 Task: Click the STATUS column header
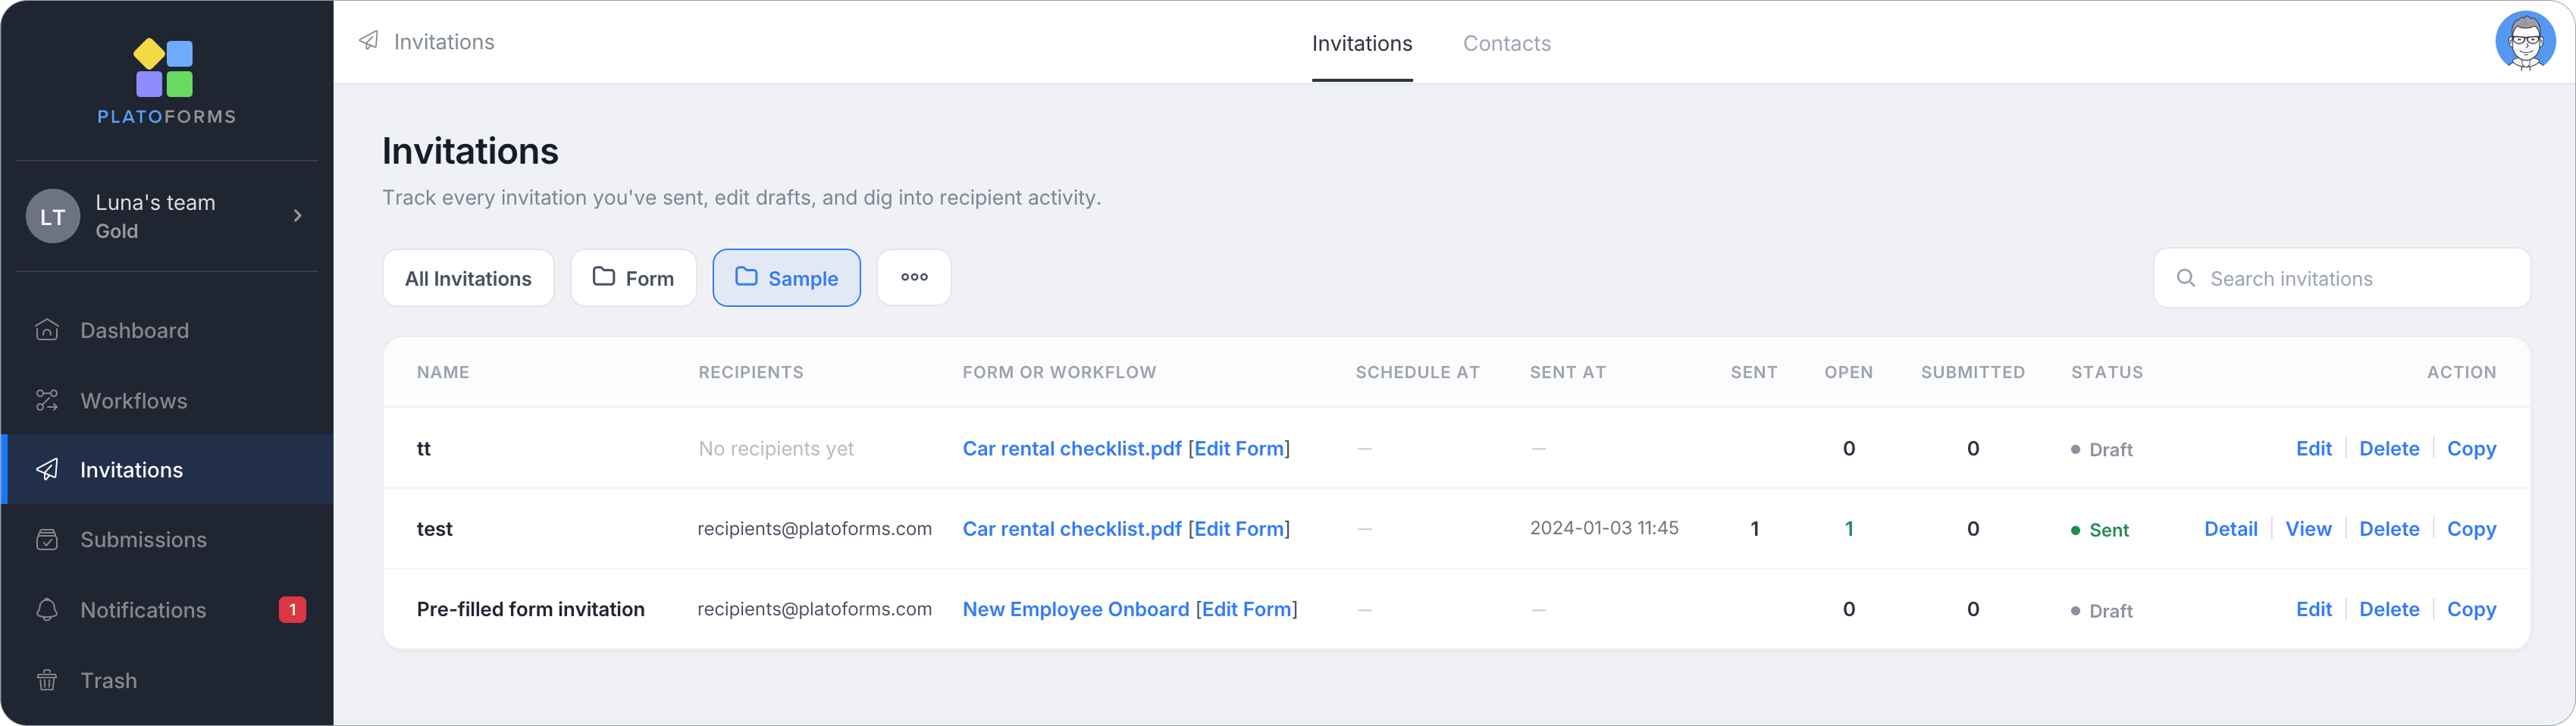(x=2107, y=372)
